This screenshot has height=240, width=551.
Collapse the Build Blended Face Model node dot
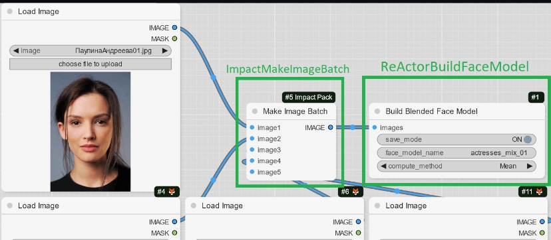click(377, 111)
